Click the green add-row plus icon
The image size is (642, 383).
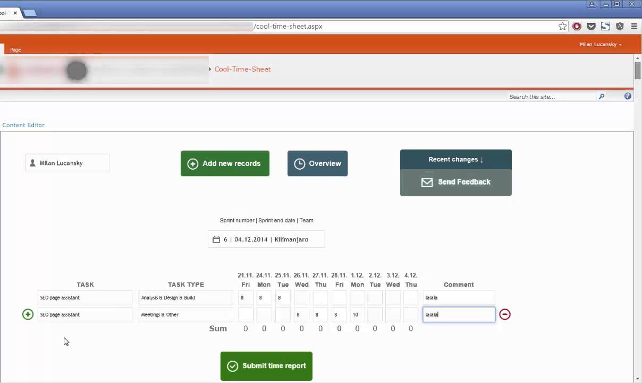tap(28, 314)
